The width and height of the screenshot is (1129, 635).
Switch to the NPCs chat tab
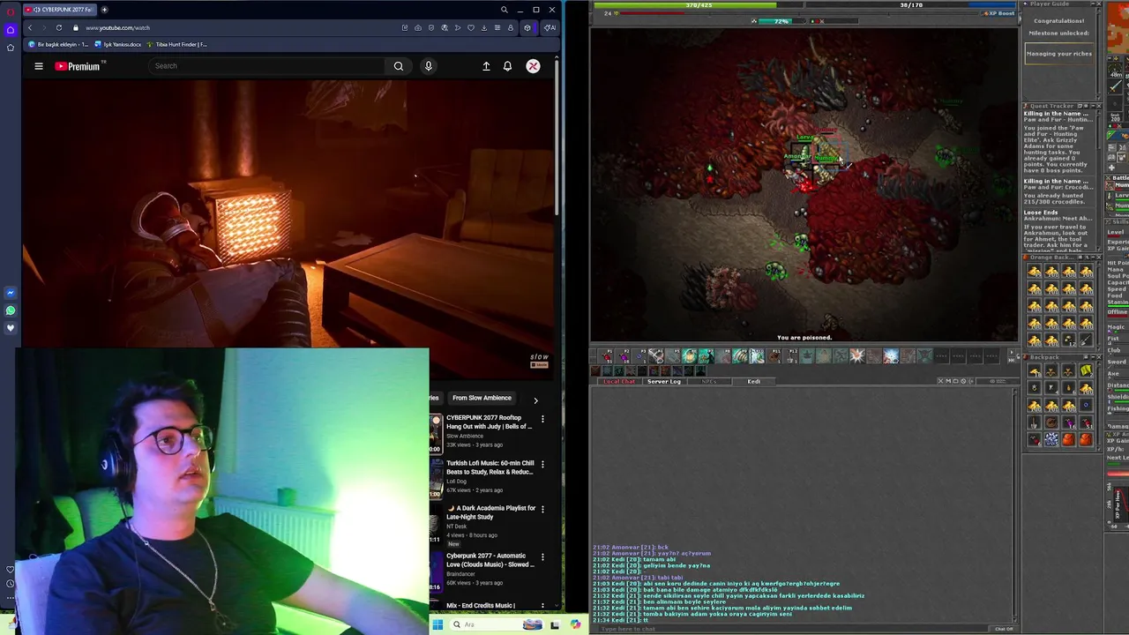click(x=709, y=381)
